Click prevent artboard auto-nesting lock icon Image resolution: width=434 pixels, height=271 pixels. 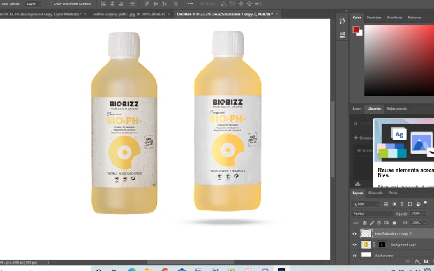(386, 223)
